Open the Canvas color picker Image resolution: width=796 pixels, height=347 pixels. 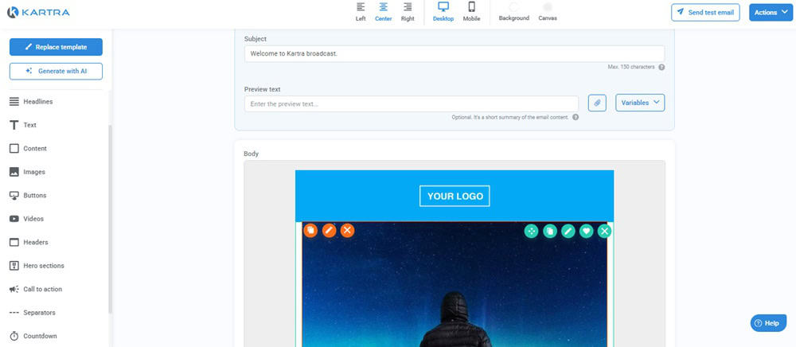coord(548,12)
